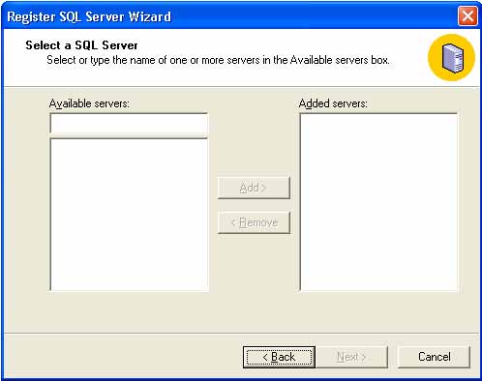Cancel the Register SQL Server Wizard
This screenshot has width=482, height=381.
434,357
